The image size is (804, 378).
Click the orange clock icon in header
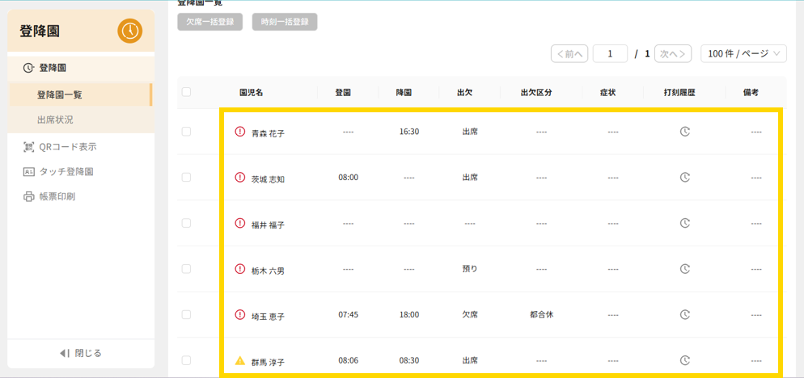coord(129,31)
